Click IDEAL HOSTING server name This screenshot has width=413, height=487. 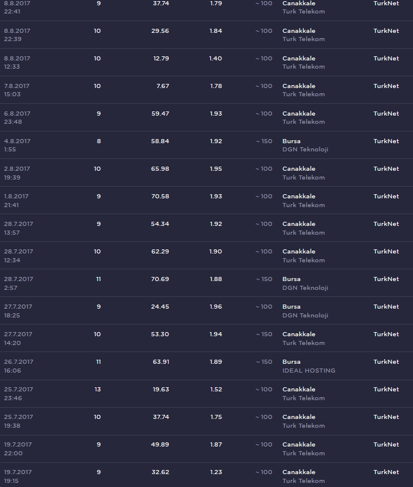pos(308,370)
